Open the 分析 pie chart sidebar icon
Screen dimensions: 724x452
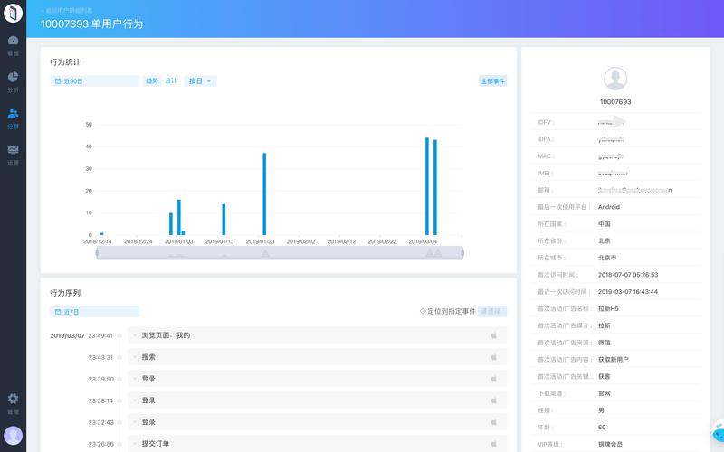13,81
